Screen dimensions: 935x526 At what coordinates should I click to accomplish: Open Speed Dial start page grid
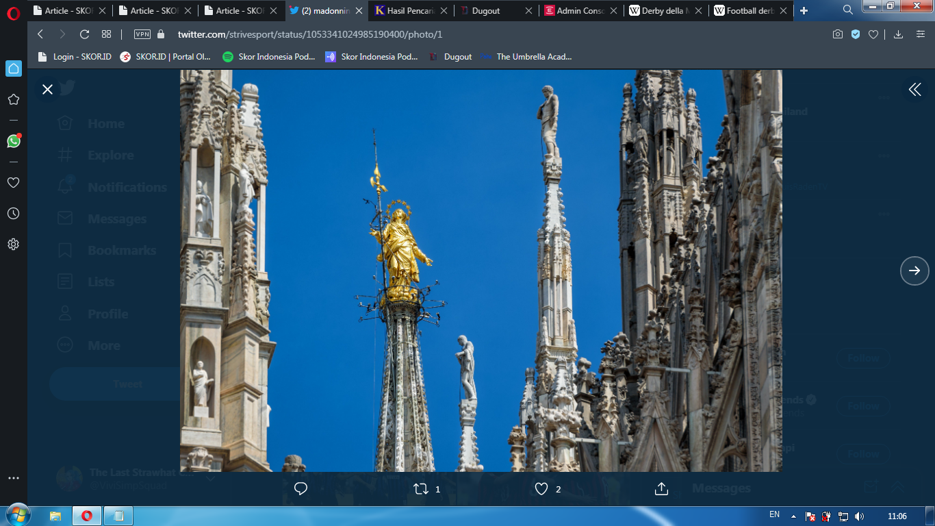[106, 34]
